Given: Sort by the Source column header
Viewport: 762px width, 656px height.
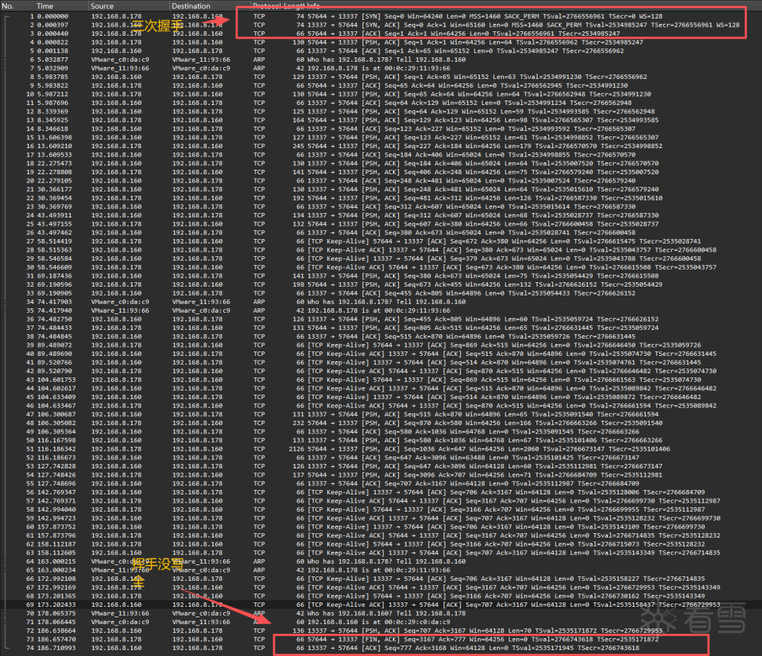Looking at the screenshot, I should pyautogui.click(x=102, y=6).
